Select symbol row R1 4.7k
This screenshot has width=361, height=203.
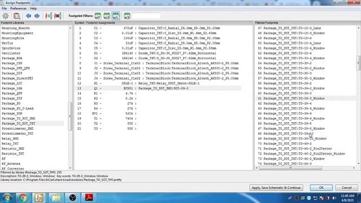point(159,94)
